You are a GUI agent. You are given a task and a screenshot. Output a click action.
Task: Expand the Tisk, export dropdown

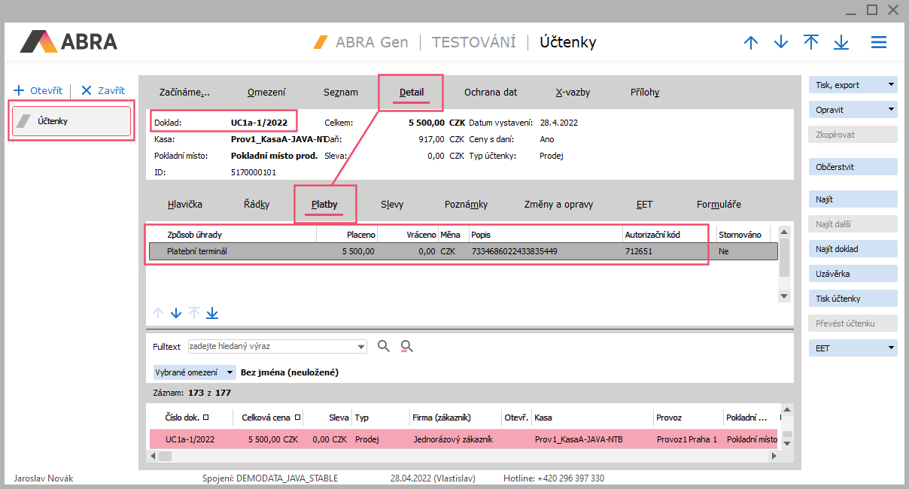891,85
